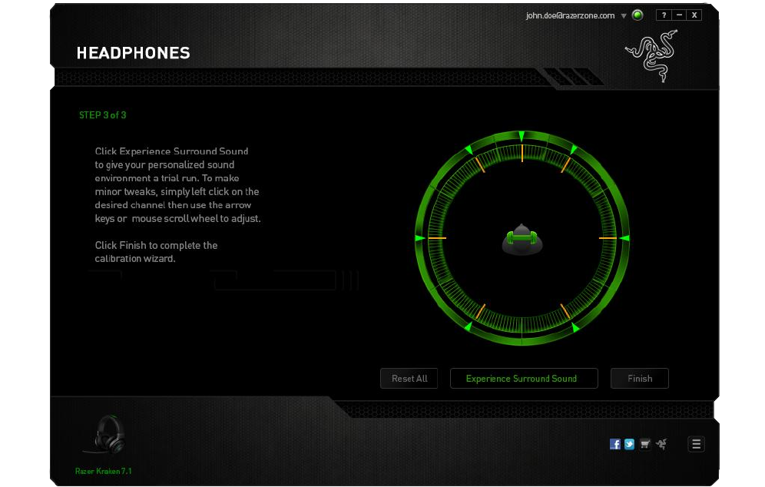The image size is (765, 487).
Task: Click the Experience Surround Sound button
Action: click(x=524, y=378)
